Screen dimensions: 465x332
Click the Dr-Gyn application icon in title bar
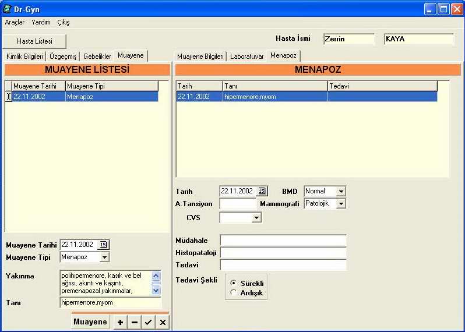tap(7, 9)
